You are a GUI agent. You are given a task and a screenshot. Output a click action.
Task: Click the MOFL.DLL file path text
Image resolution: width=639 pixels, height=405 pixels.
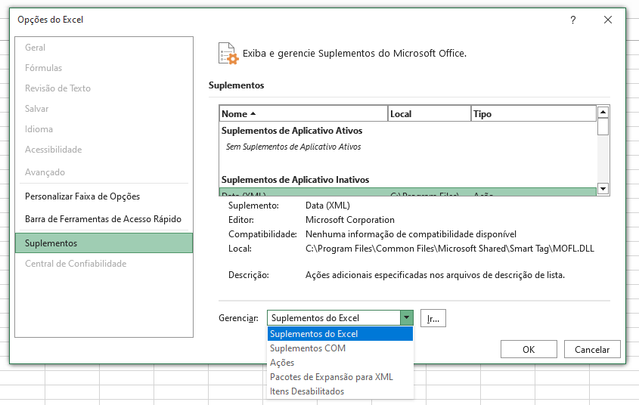pyautogui.click(x=450, y=249)
